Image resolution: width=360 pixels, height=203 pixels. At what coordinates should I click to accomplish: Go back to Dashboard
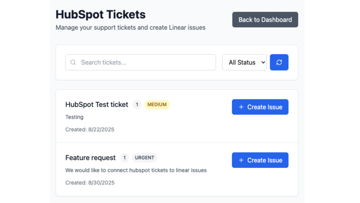265,20
